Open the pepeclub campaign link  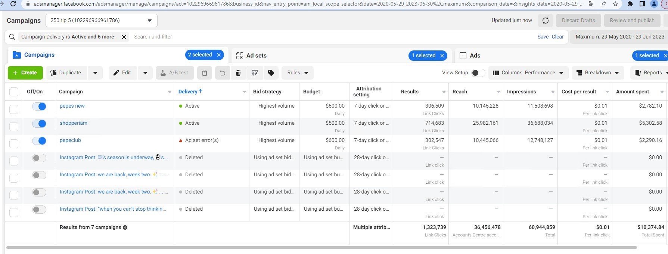click(70, 140)
